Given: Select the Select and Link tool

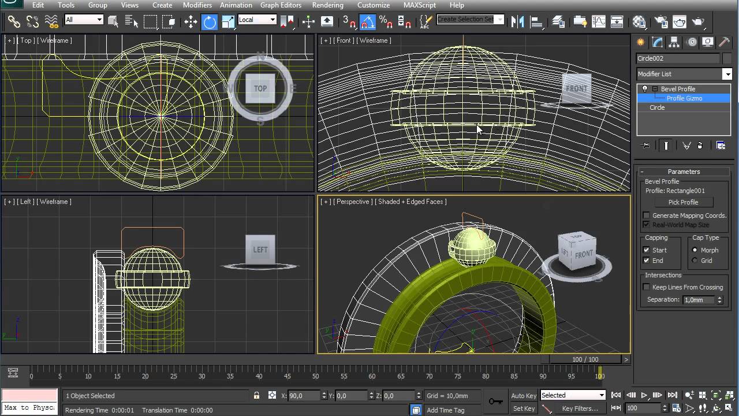Looking at the screenshot, I should (x=14, y=22).
